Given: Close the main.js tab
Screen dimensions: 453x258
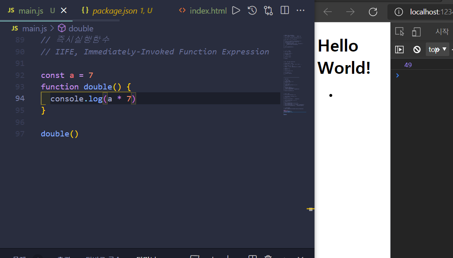Looking at the screenshot, I should click(x=64, y=11).
